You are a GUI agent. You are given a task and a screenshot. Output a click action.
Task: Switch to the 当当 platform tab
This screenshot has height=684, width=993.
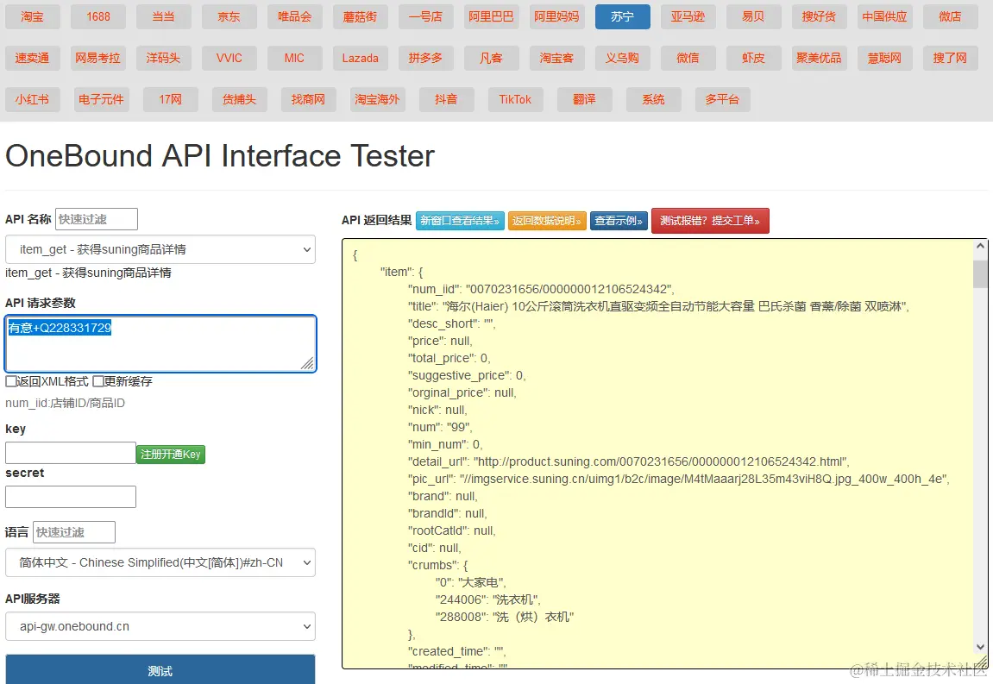click(x=163, y=17)
